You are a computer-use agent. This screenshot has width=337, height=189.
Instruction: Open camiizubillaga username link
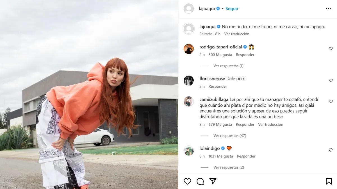214,99
